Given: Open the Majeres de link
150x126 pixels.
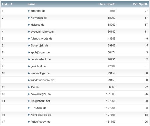Looking at the screenshot, I should (37, 25).
